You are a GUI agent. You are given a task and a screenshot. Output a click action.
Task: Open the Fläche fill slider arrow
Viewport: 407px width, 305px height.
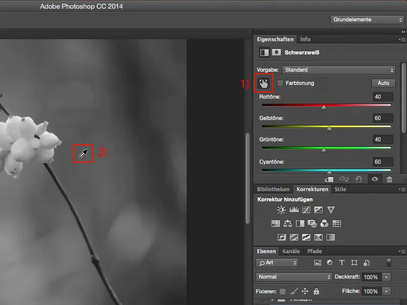(x=386, y=291)
